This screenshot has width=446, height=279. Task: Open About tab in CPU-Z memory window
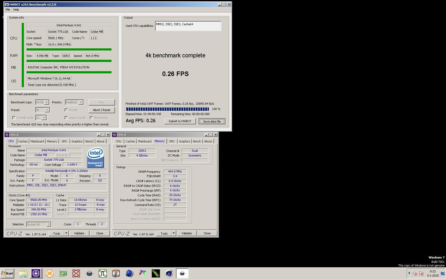click(x=208, y=141)
